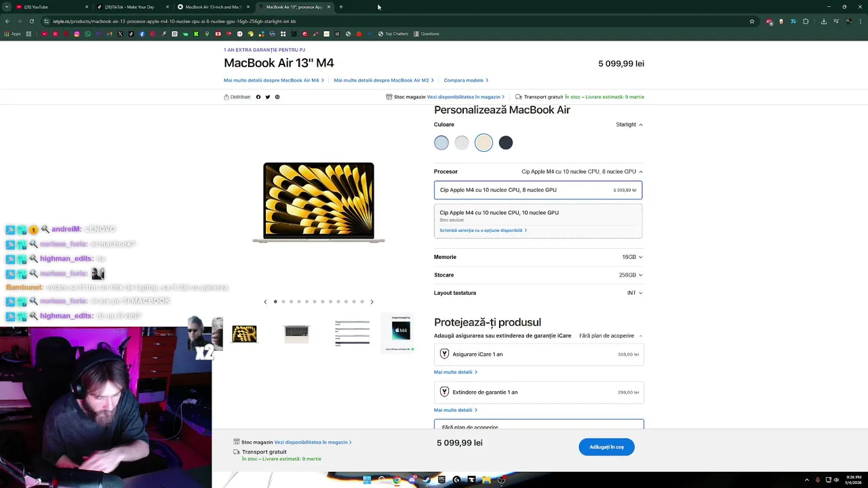Expand the Stocare 256GB dropdown
The image size is (868, 488).
[538, 274]
